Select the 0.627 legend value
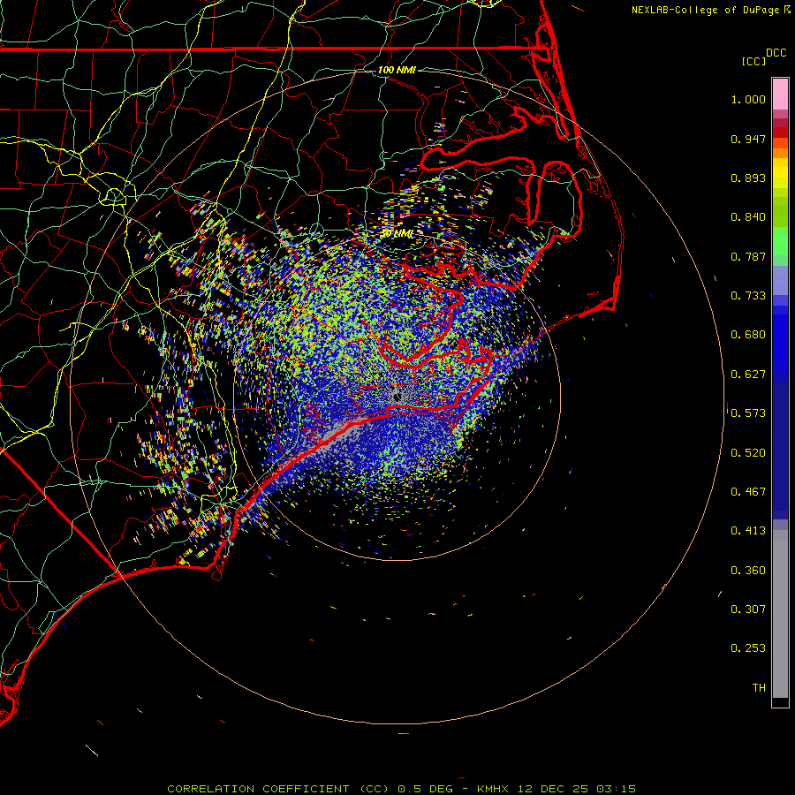This screenshot has width=795, height=795. [748, 375]
